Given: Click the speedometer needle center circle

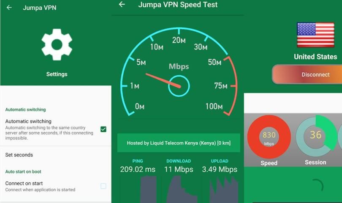Looking at the screenshot, I should pyautogui.click(x=179, y=86).
